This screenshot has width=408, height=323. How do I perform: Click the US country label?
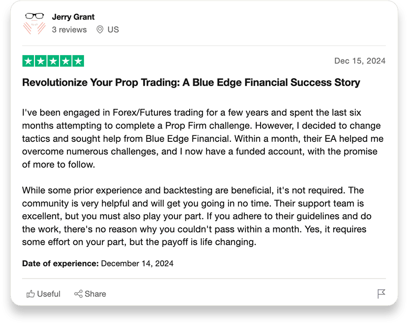coord(113,30)
